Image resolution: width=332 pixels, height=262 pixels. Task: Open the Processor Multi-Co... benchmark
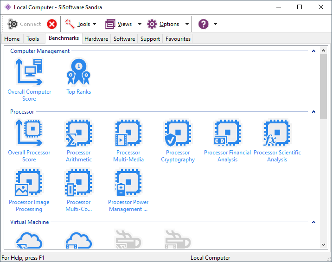click(x=78, y=190)
